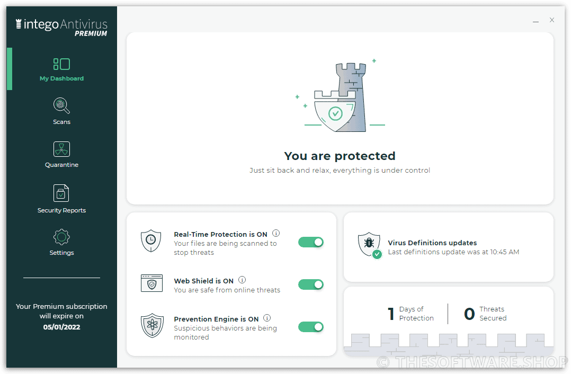Screen dimensions: 571x374
Task: Click the You are protected heading
Action: click(340, 156)
